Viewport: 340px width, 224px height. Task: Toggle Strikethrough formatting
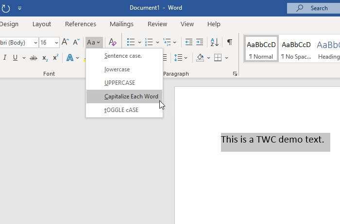pos(34,58)
